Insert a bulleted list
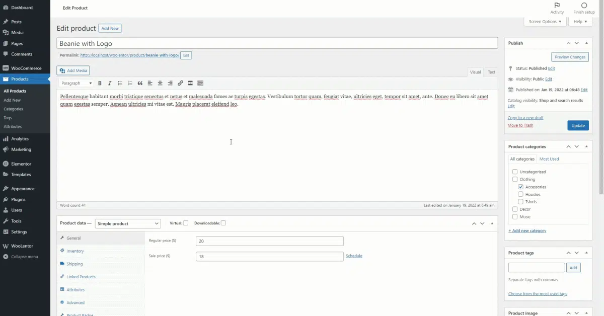This screenshot has width=604, height=316. [120, 83]
